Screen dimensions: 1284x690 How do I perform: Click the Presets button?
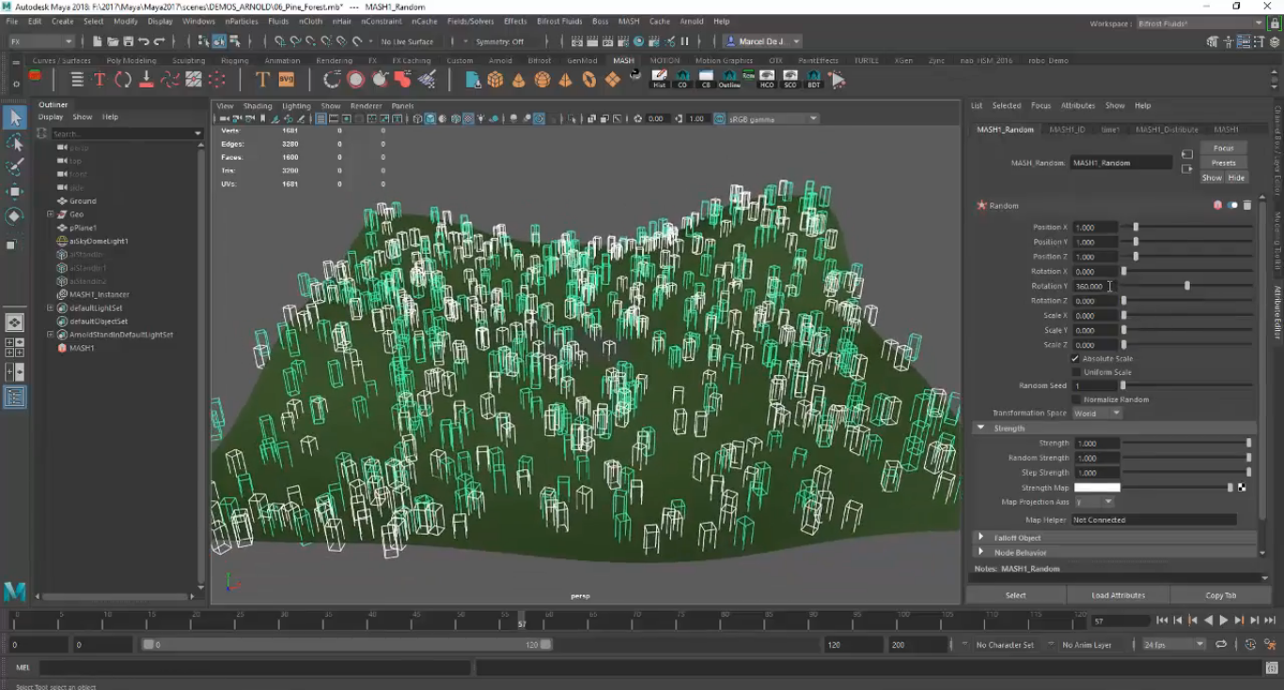(x=1223, y=163)
